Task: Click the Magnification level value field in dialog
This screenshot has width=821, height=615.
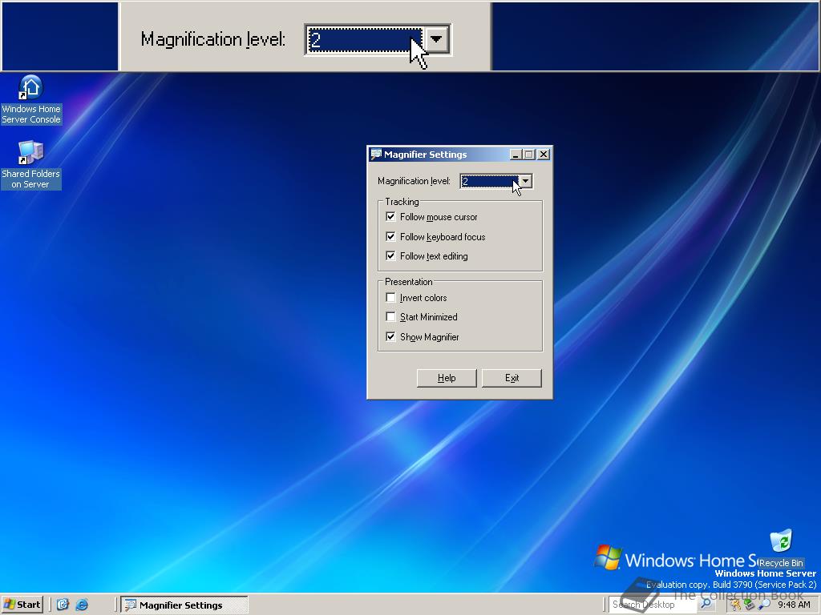Action: [x=489, y=181]
